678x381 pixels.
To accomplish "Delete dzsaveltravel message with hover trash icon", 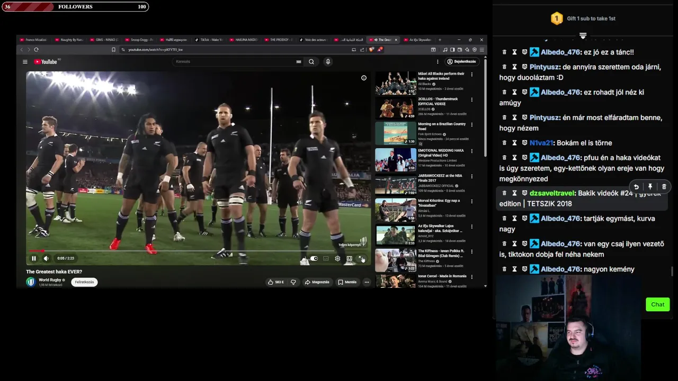I will coord(664,187).
